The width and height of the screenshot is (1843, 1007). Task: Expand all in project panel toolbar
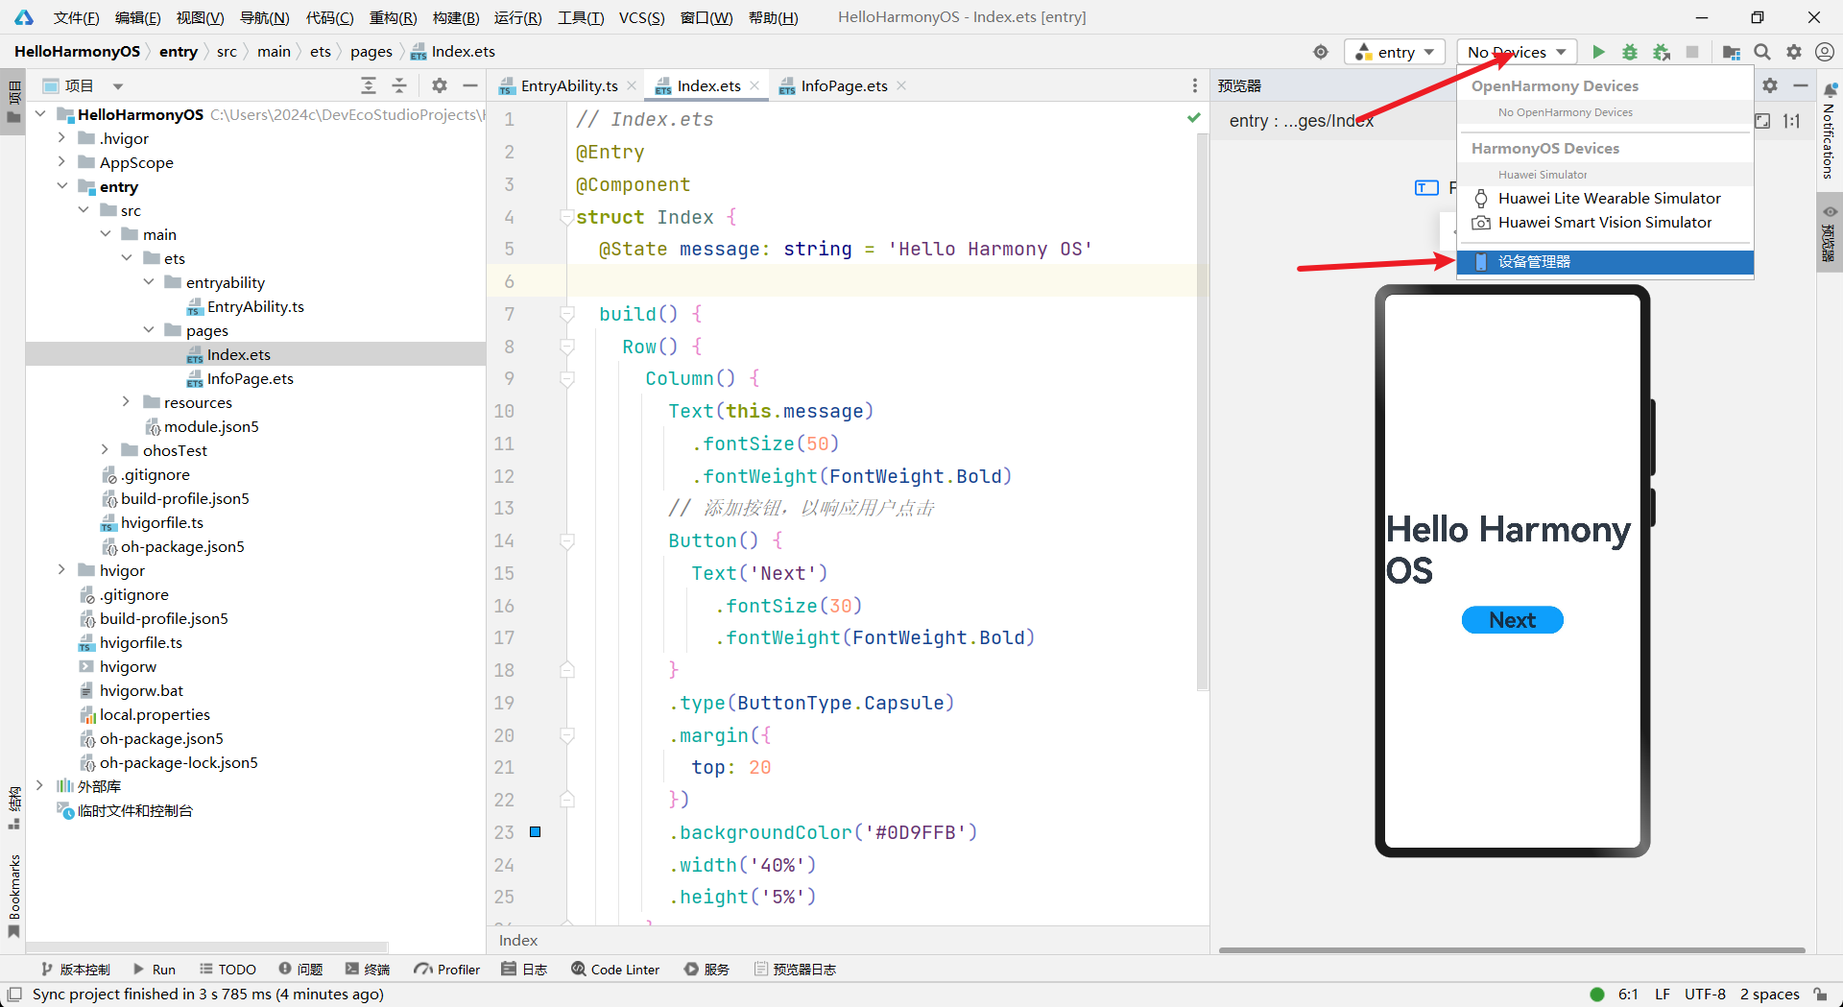369,85
